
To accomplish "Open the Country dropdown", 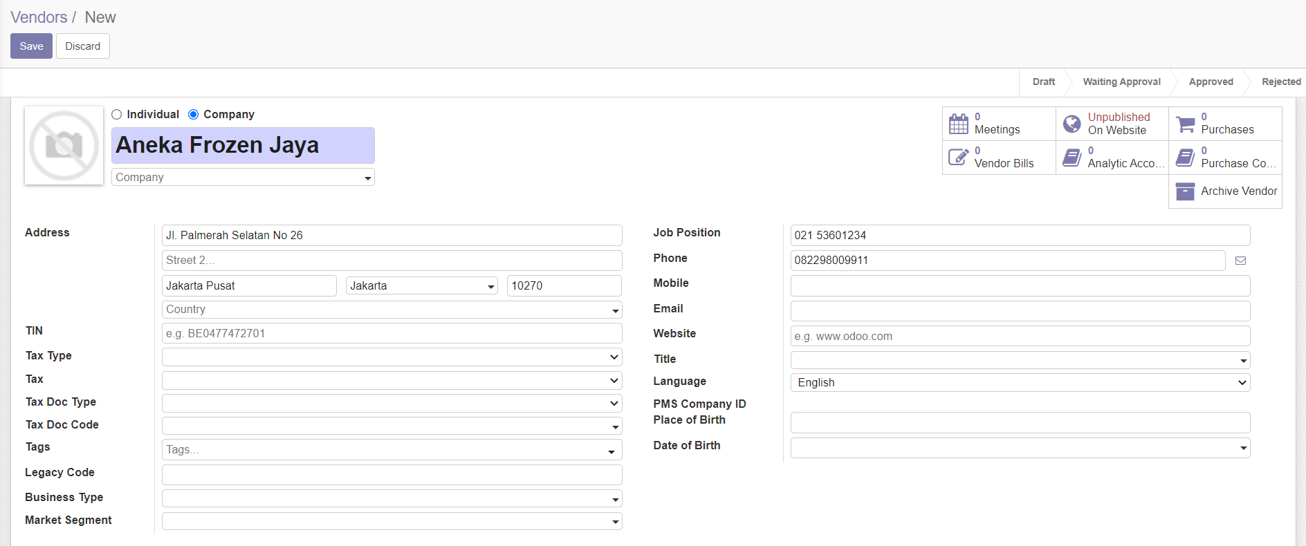I will 392,310.
